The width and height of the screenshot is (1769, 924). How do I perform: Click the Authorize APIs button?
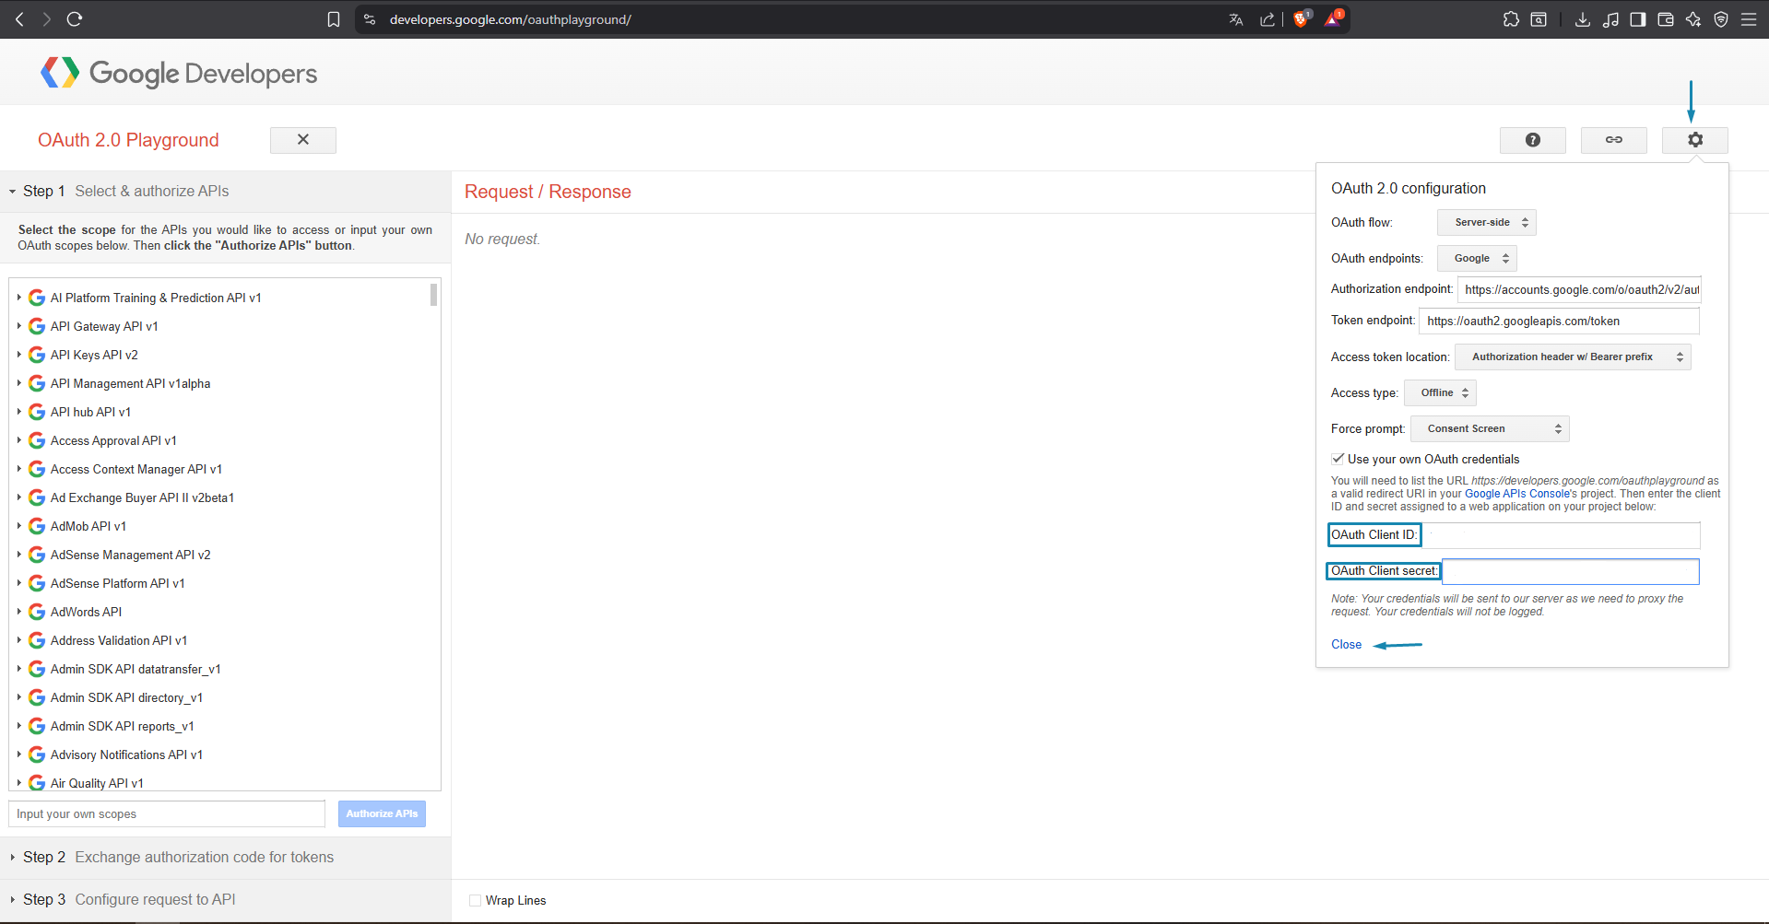point(382,813)
